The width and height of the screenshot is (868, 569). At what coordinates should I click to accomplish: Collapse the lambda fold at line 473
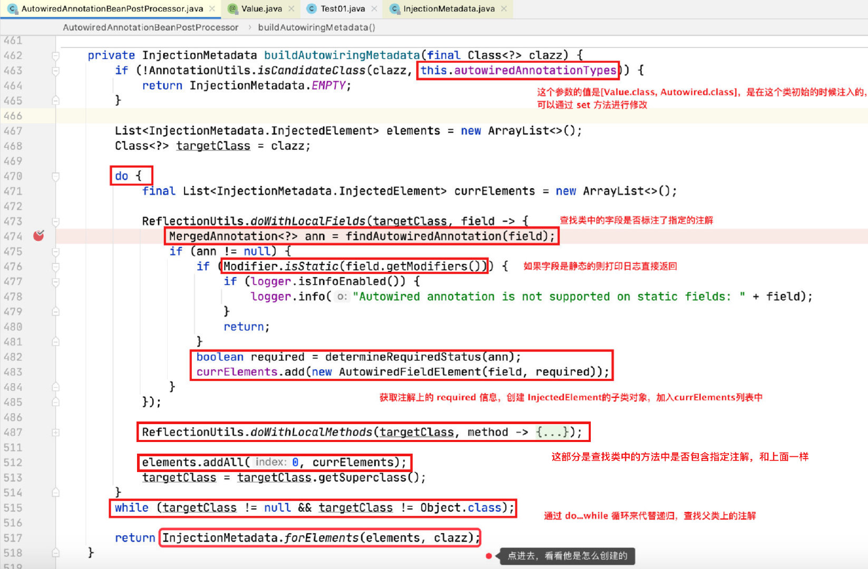[x=55, y=221]
